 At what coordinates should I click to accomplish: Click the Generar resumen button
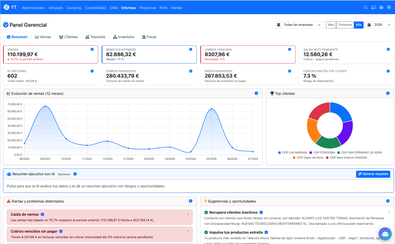(373, 174)
